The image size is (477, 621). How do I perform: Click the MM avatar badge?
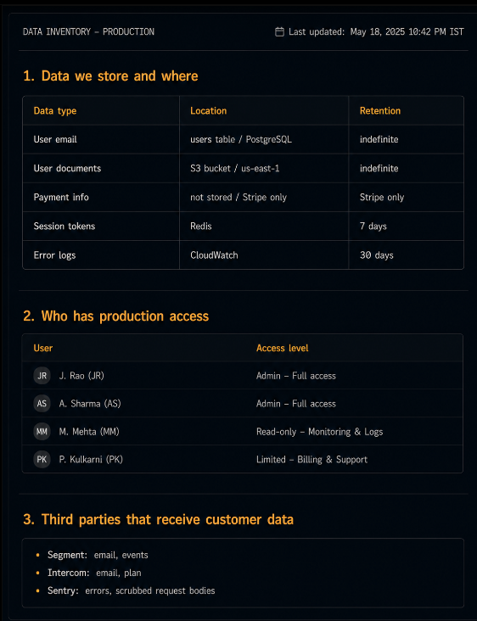click(x=42, y=431)
